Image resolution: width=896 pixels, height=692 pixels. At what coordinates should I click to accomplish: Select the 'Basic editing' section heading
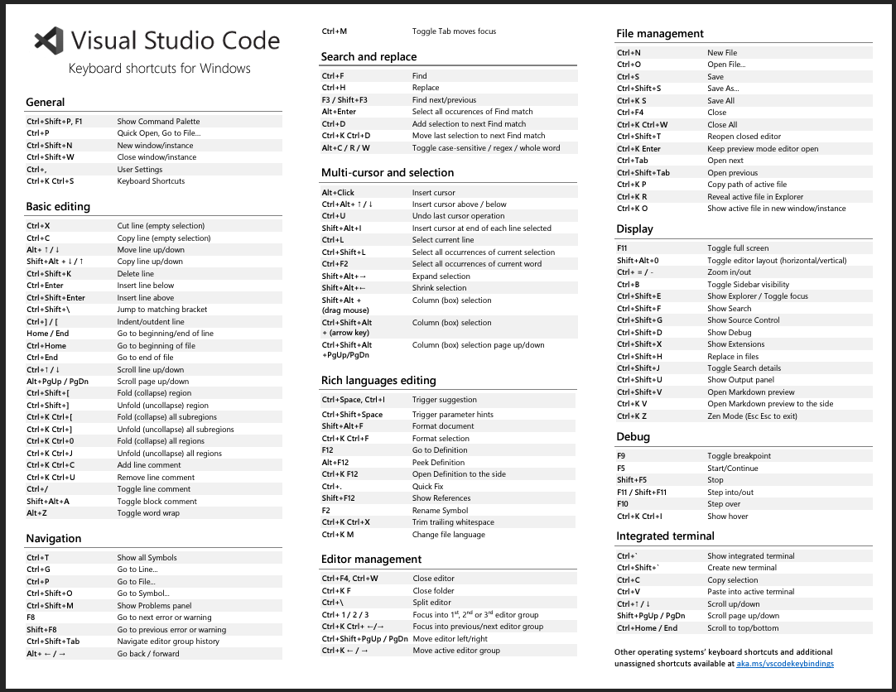[x=58, y=207]
